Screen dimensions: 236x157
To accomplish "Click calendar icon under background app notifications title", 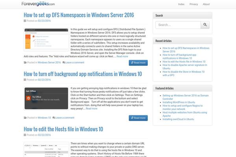I will [x=25, y=80].
